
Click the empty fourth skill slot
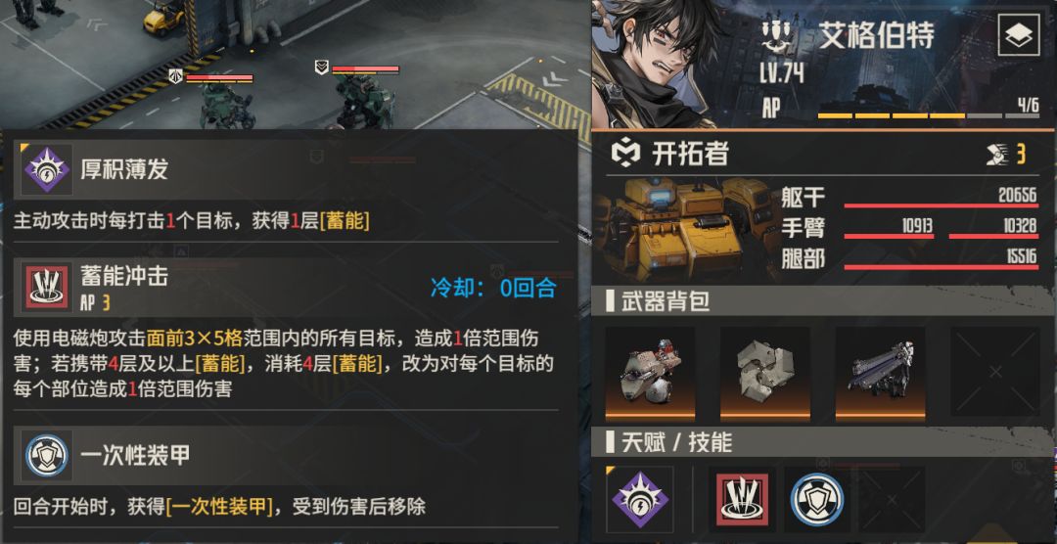click(x=892, y=500)
